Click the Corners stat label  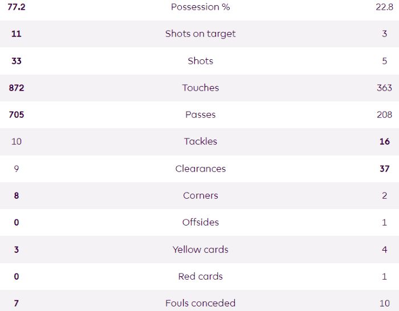click(200, 195)
